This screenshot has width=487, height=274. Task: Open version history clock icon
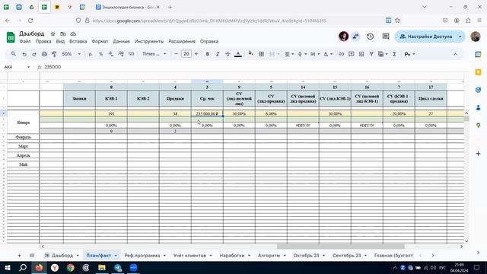[x=370, y=37]
